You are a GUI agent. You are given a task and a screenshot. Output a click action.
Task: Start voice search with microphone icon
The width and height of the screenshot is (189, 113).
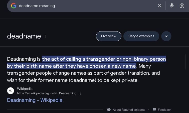[x=172, y=6]
